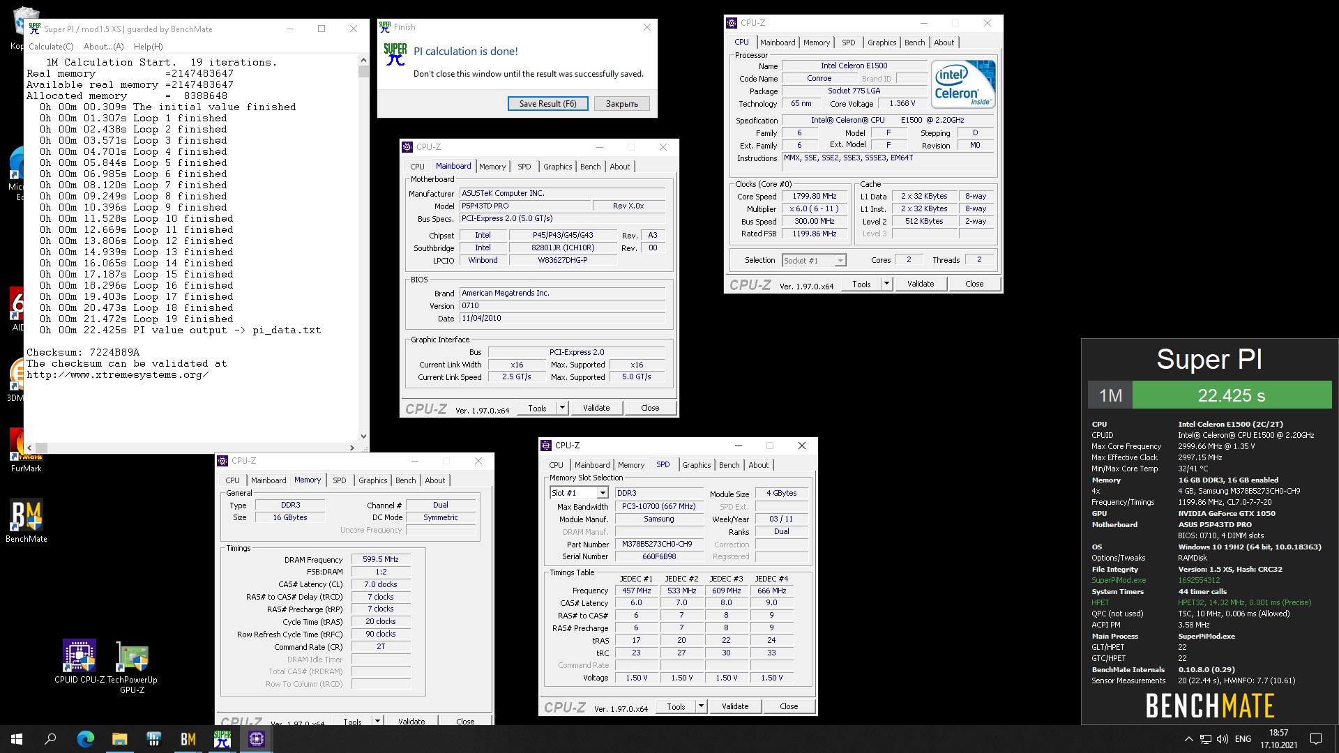1339x753 pixels.
Task: Click Close in SPD CPU-Z window
Action: pos(789,706)
